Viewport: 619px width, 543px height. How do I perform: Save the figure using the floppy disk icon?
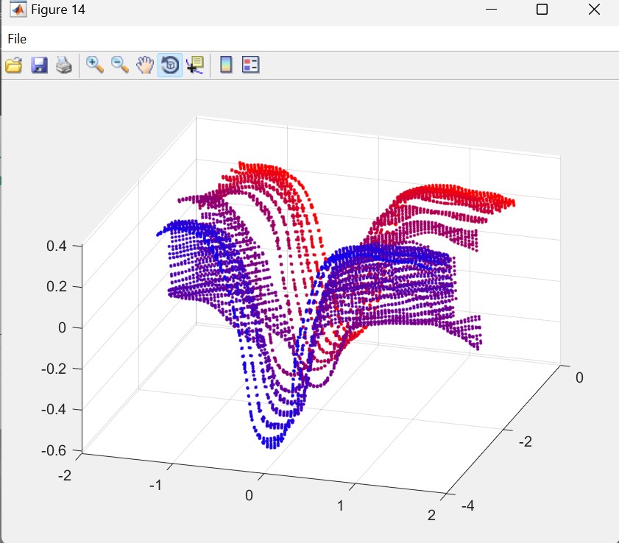[x=38, y=65]
